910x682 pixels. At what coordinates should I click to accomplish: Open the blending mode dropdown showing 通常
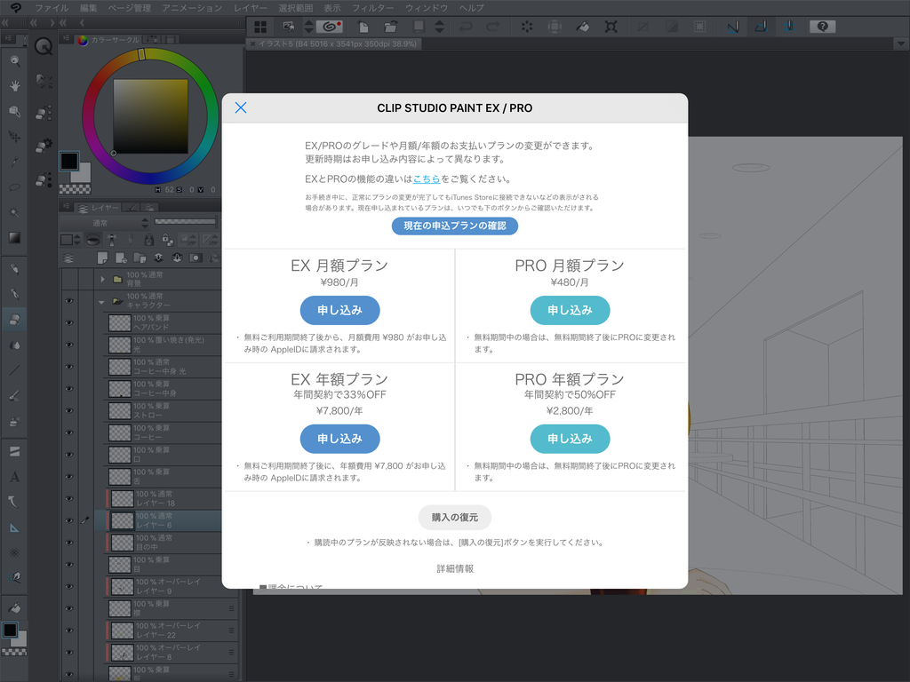pos(105,223)
